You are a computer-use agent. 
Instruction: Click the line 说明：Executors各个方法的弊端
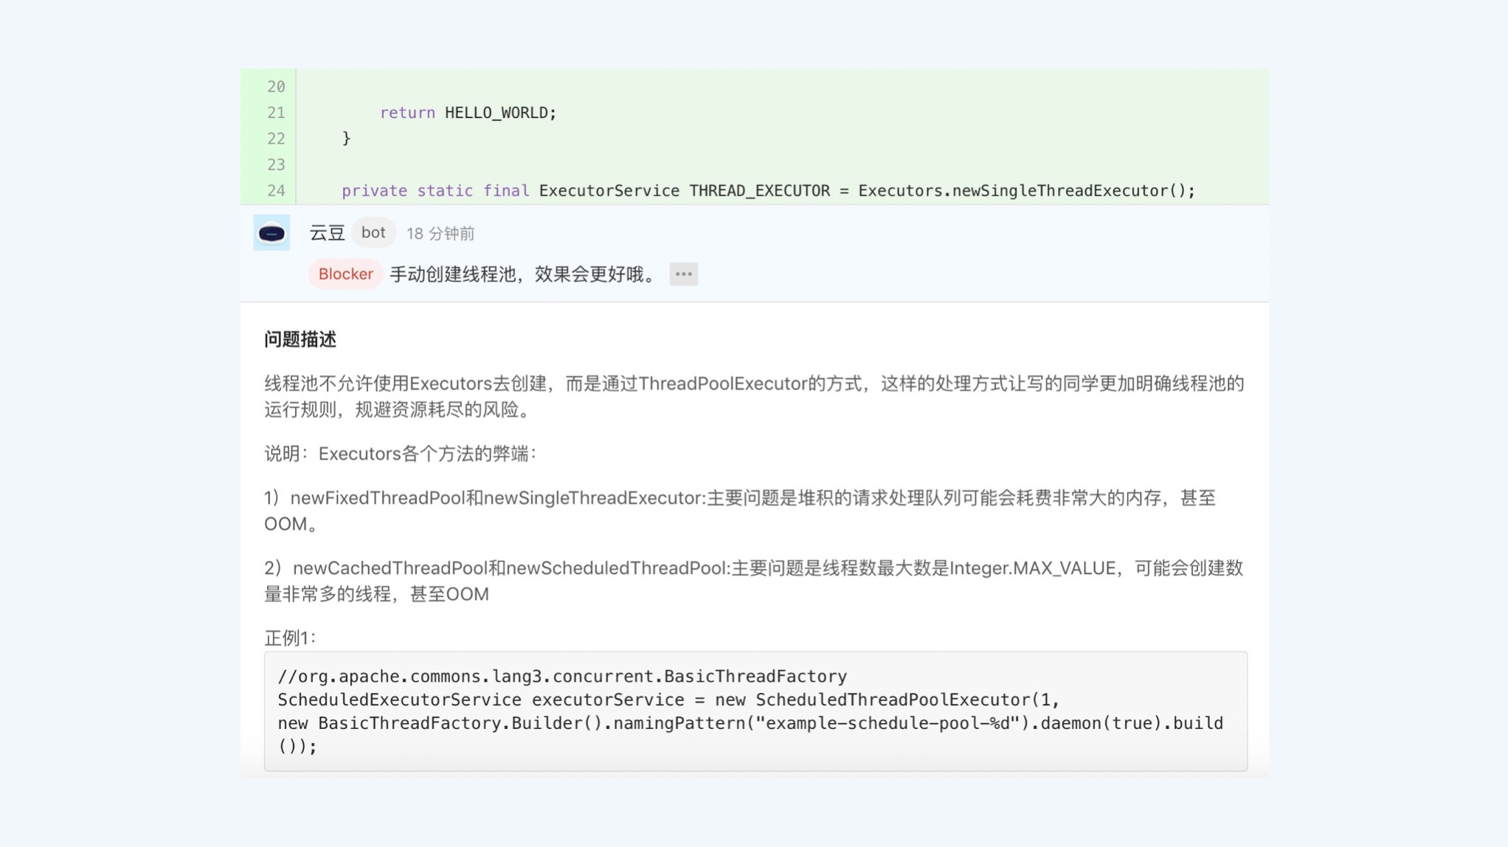click(x=401, y=454)
